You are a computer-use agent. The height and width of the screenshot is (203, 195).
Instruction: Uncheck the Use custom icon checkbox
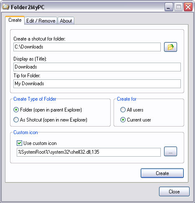pyautogui.click(x=19, y=143)
